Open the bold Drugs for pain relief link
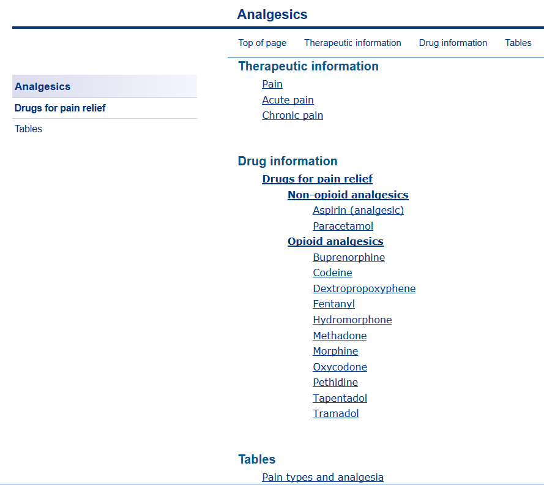 (317, 179)
